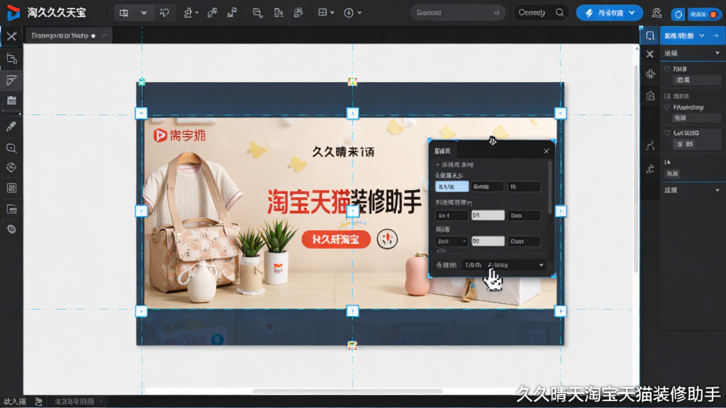726x408 pixels.
Task: Close the Fremeyero or Wetry tab
Action: 104,35
